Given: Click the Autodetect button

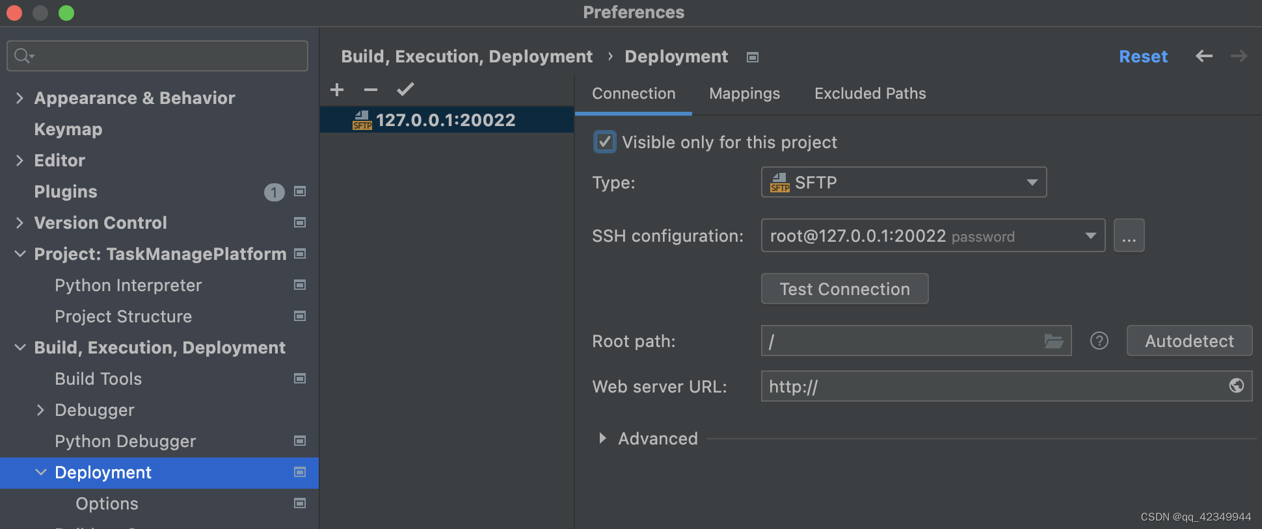Looking at the screenshot, I should [1189, 341].
